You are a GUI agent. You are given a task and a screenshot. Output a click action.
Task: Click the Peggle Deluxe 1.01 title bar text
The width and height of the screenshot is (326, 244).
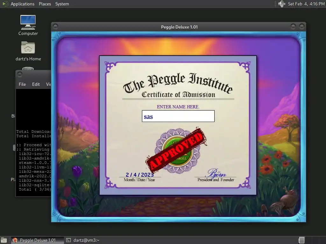[179, 27]
